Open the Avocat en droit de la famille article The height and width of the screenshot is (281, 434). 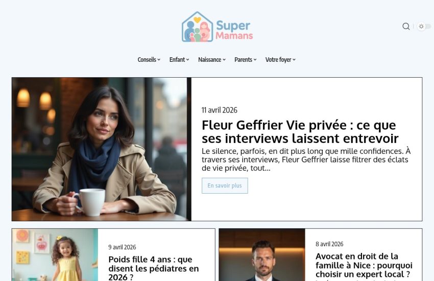[364, 265]
